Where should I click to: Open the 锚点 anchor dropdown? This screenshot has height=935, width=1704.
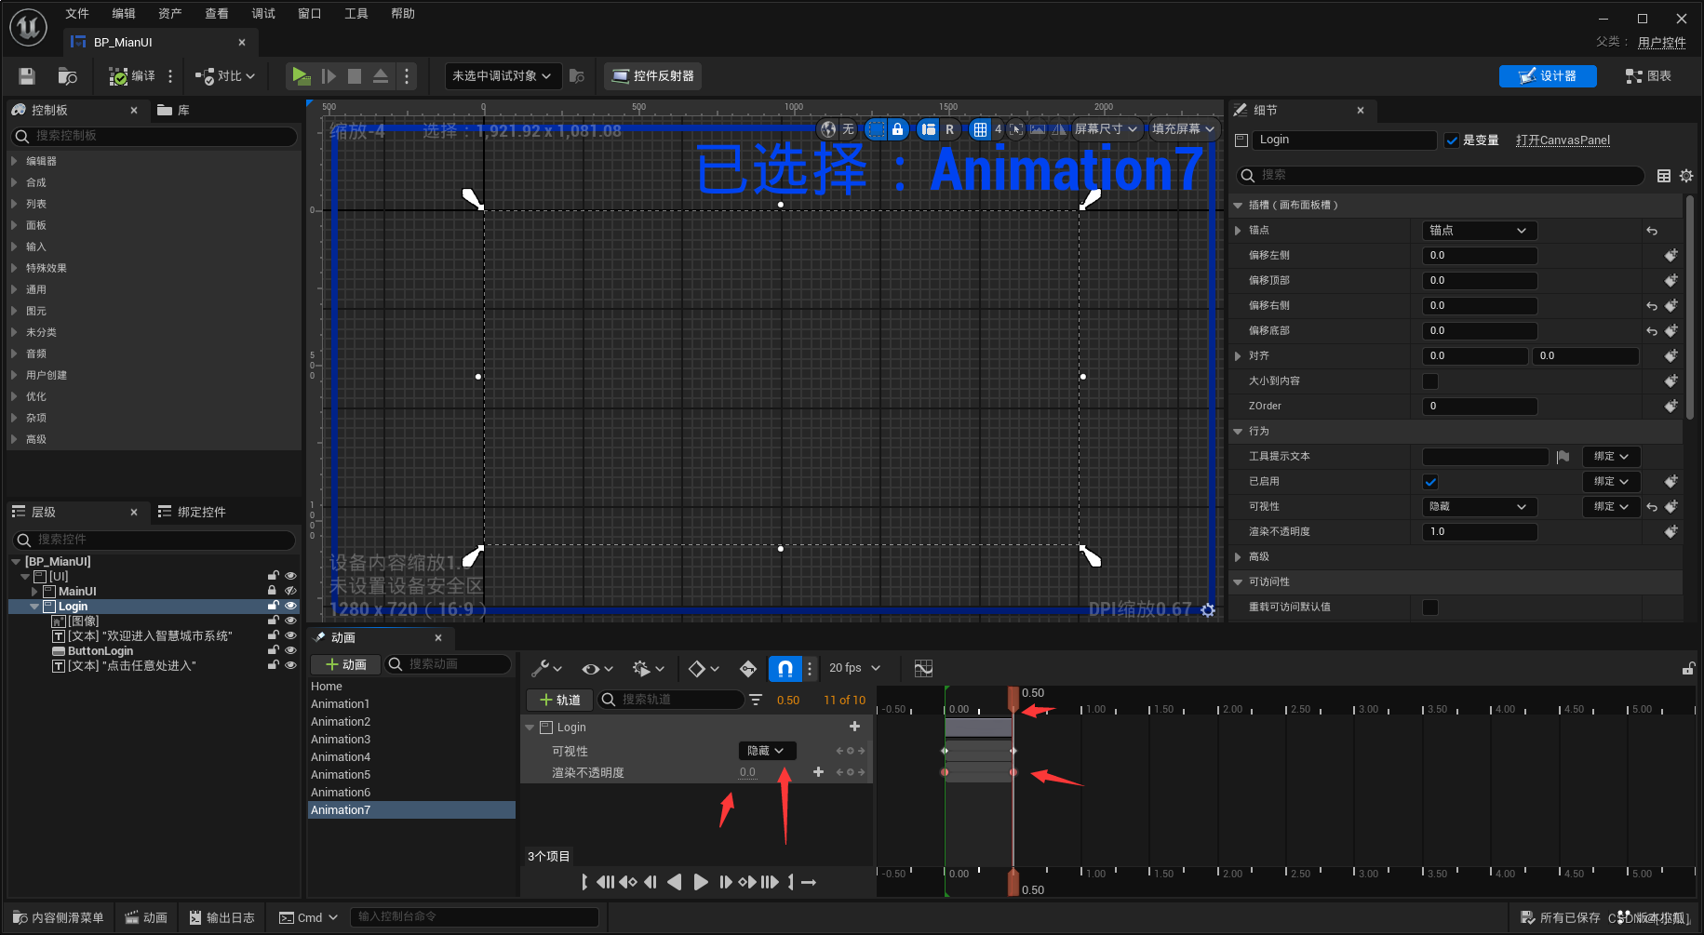[1479, 231]
